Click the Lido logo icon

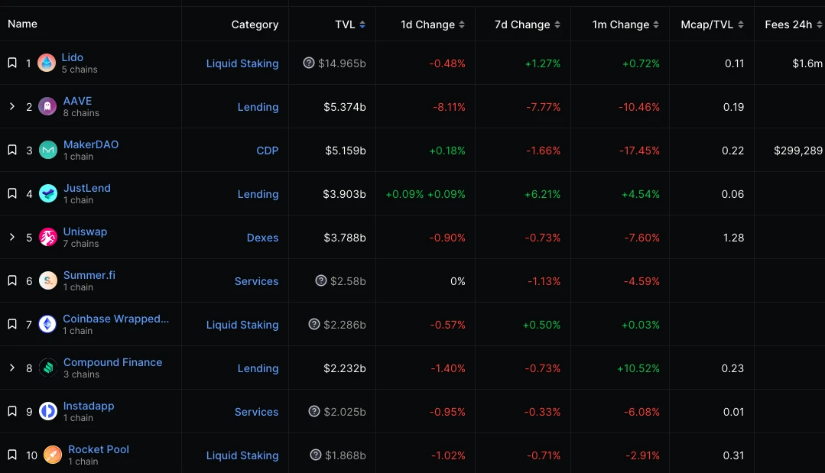click(47, 63)
